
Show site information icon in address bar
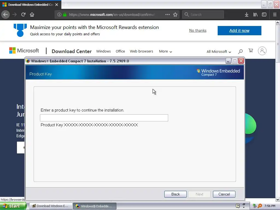tap(59, 14)
